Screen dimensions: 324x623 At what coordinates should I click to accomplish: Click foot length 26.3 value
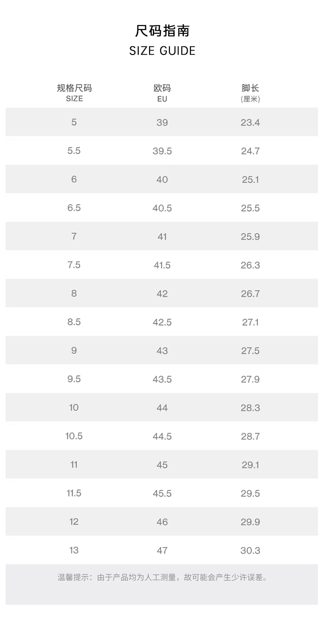coord(250,265)
